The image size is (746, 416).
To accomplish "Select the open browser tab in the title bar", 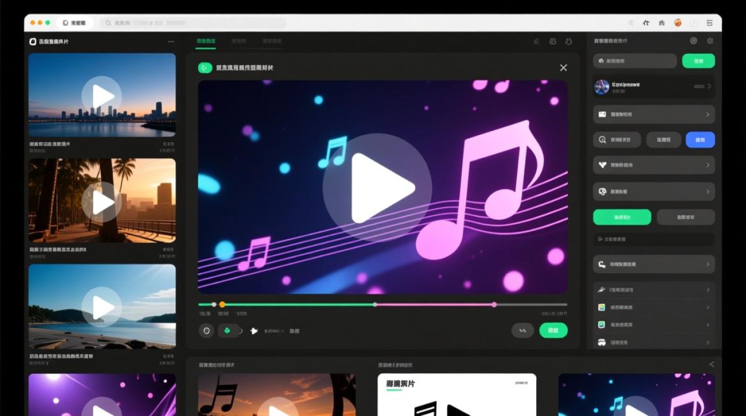I will pos(74,23).
